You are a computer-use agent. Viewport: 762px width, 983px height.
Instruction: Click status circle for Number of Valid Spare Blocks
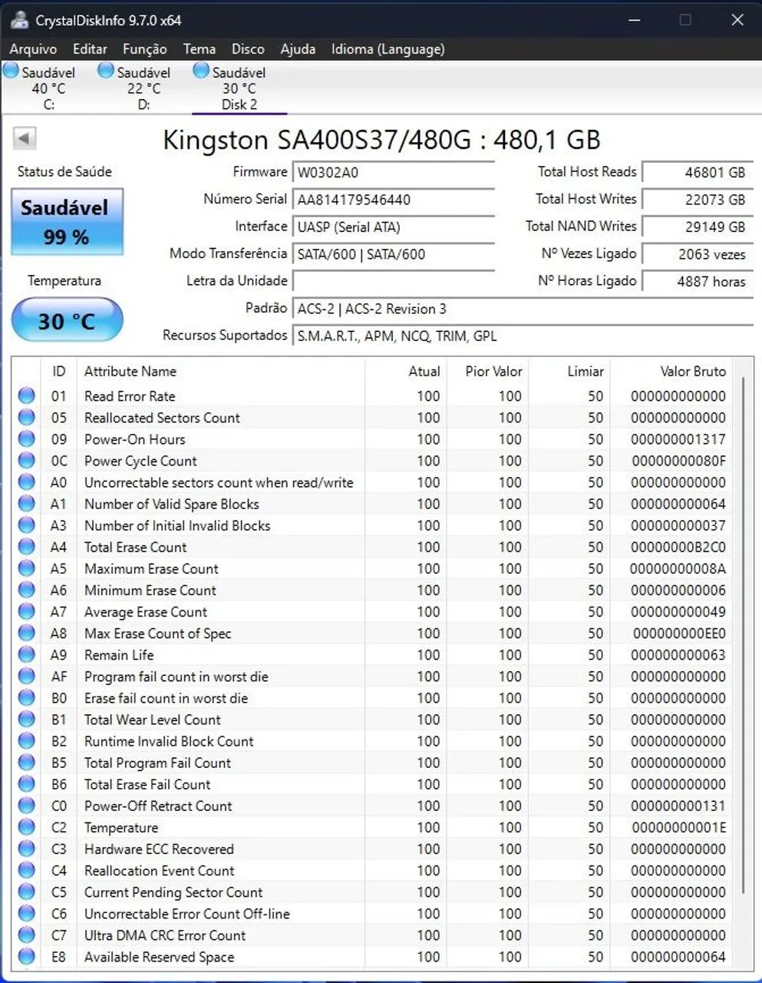click(27, 504)
